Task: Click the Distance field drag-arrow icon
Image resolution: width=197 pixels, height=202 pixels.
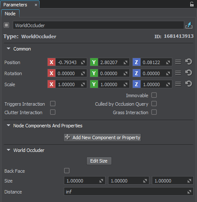Action: [x=189, y=192]
